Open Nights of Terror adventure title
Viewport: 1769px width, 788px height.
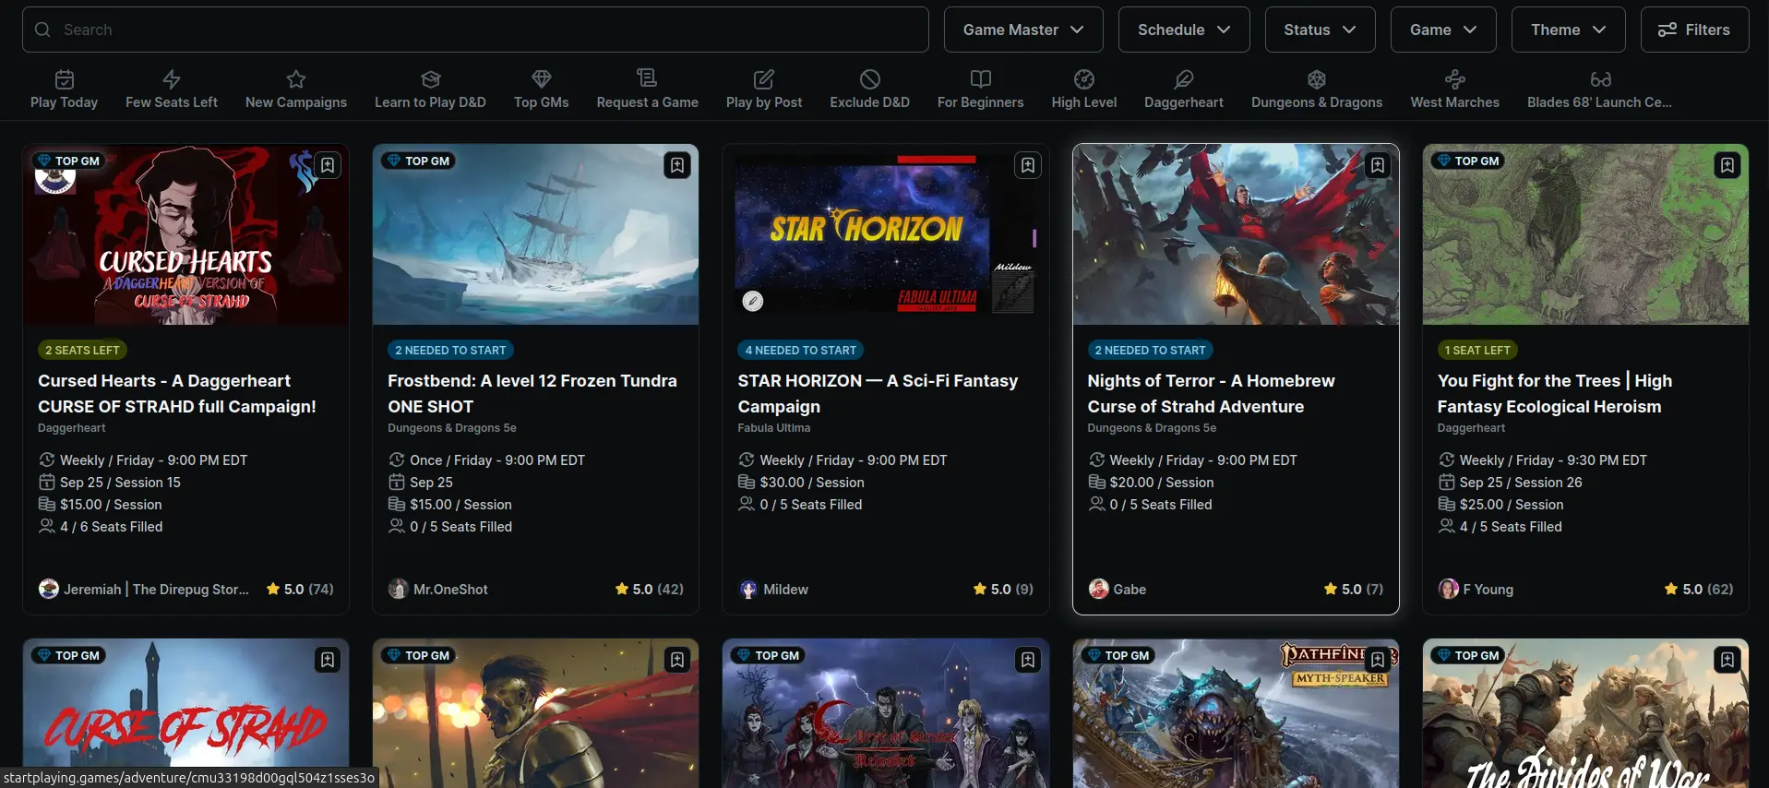tap(1211, 393)
